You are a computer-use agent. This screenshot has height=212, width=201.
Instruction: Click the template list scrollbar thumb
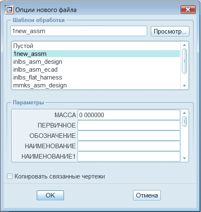(x=184, y=61)
